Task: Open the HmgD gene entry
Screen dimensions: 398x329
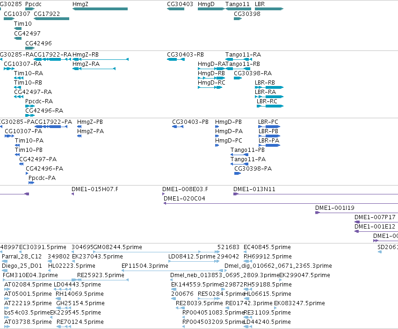Action: click(x=211, y=9)
